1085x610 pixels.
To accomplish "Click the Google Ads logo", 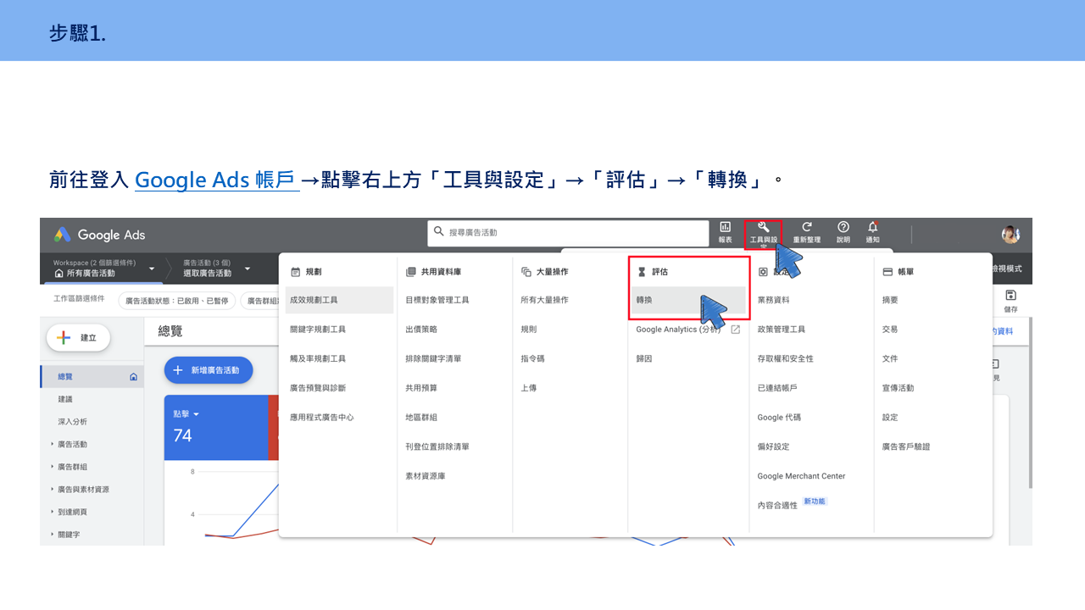I will (100, 235).
